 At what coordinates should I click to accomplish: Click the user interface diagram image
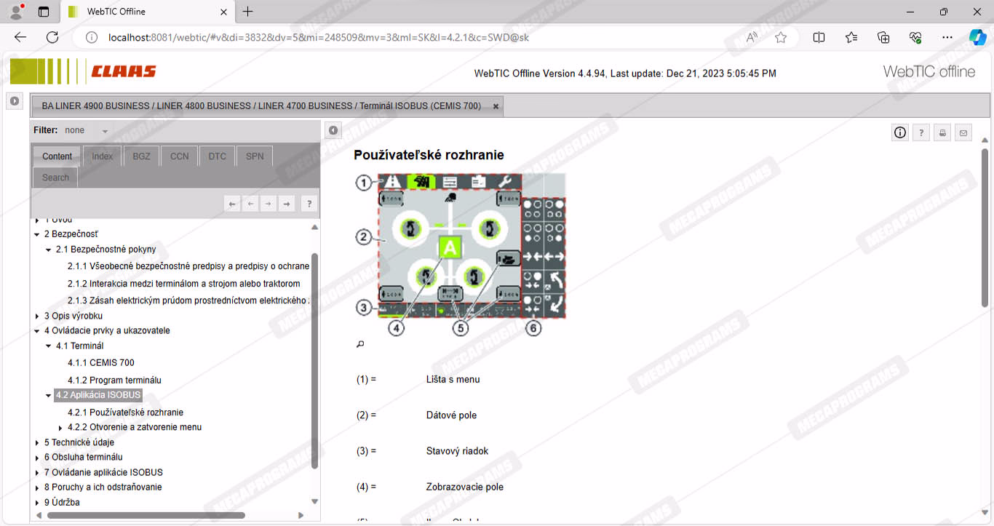461,254
